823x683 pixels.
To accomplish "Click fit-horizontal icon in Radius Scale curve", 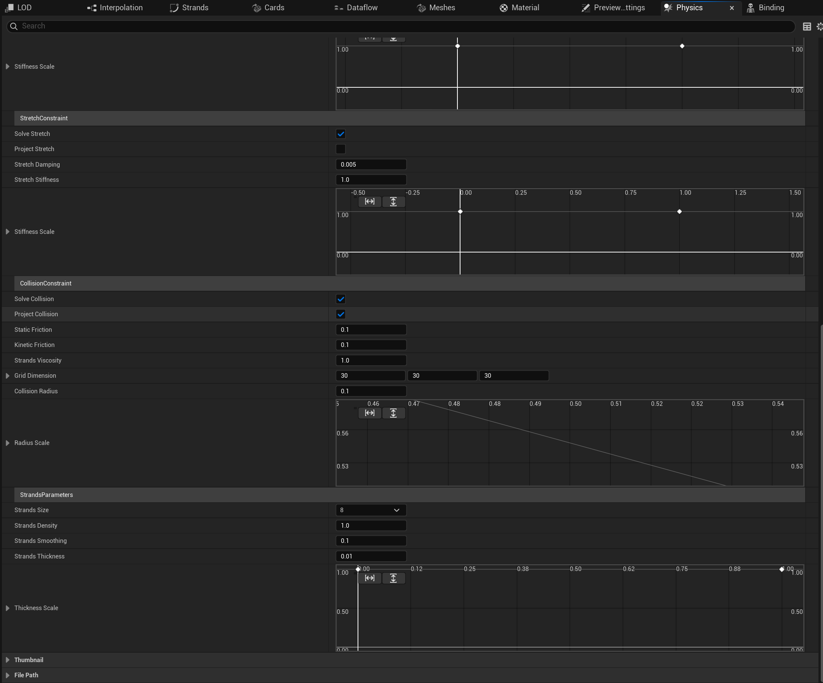I will [370, 413].
